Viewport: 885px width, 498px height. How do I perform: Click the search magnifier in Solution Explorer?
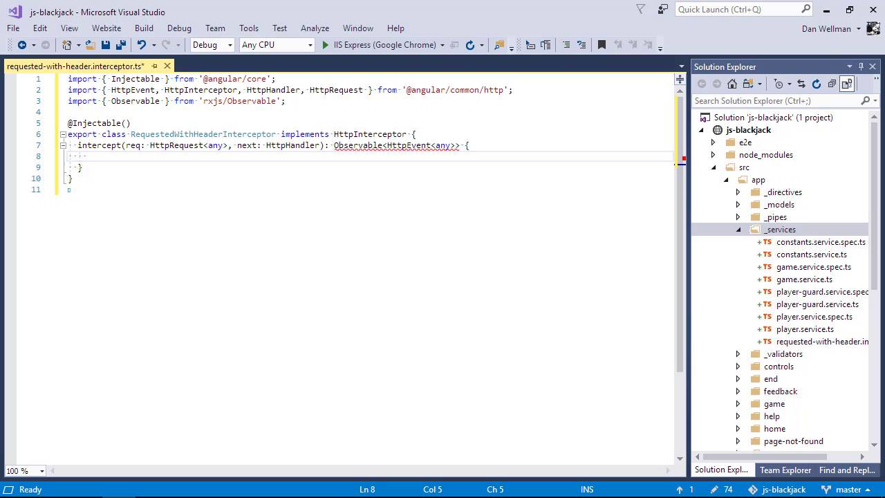point(865,100)
